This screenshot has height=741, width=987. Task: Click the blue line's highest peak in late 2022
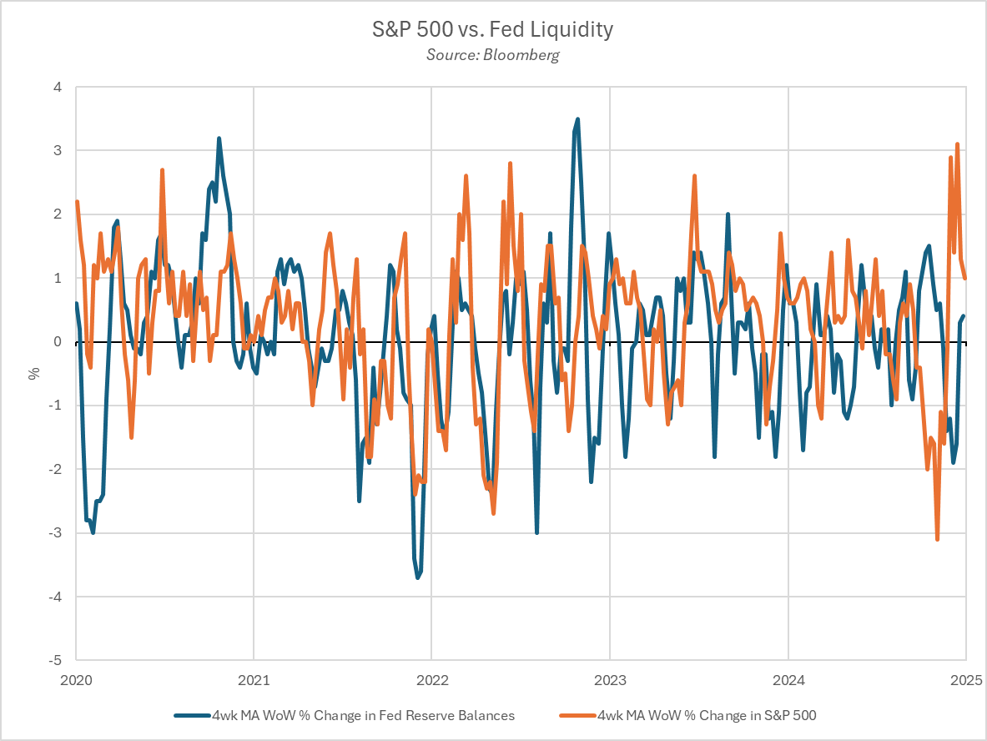coord(577,119)
